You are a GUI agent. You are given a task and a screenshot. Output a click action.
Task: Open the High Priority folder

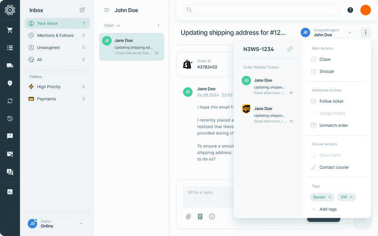coord(48,87)
